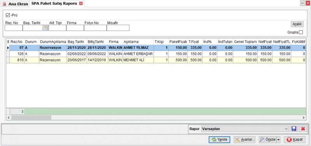This screenshot has height=146, width=311.
Task: Uncheck the -Pro checkbox
Action: click(8, 15)
